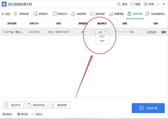
Task: Select the volume adjust (音量调整) bars icon
Action: tap(111, 14)
